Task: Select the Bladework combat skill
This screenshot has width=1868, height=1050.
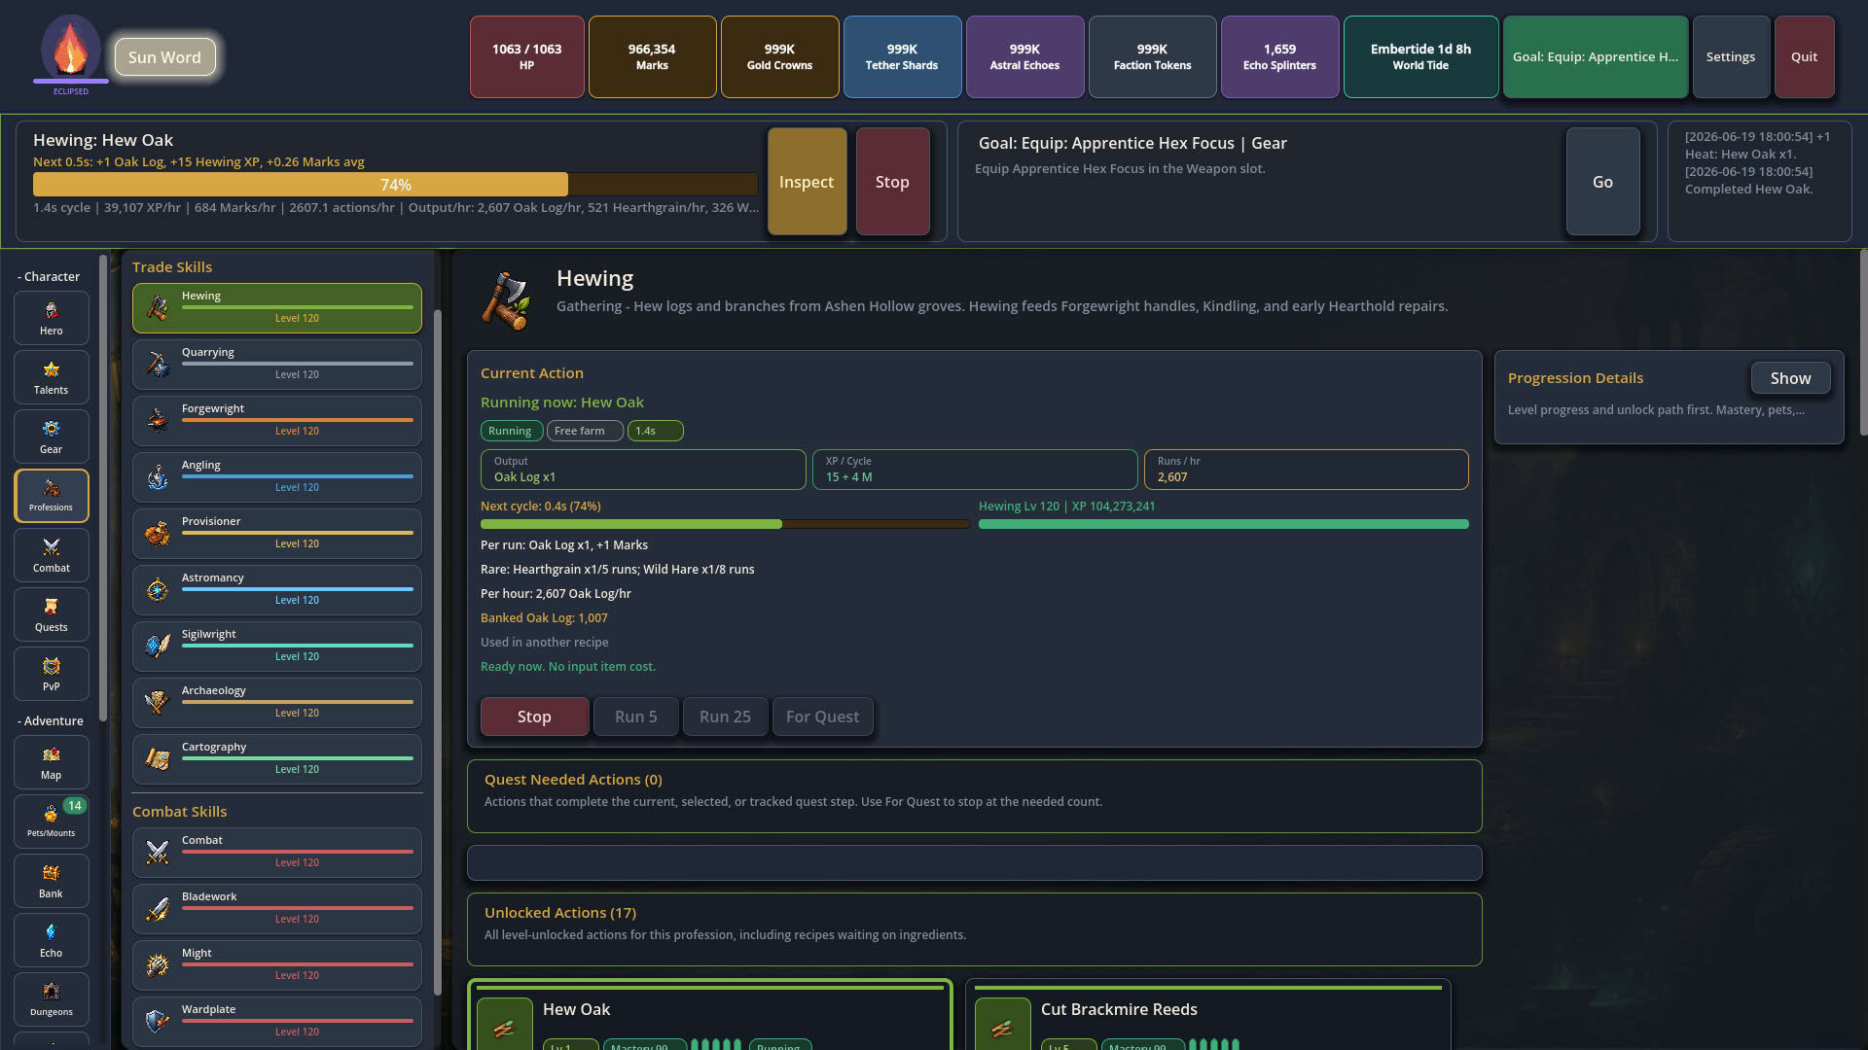Action: pyautogui.click(x=277, y=909)
